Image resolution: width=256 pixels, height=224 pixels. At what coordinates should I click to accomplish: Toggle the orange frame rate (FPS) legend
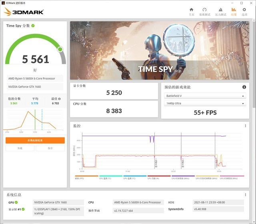pos(86,177)
